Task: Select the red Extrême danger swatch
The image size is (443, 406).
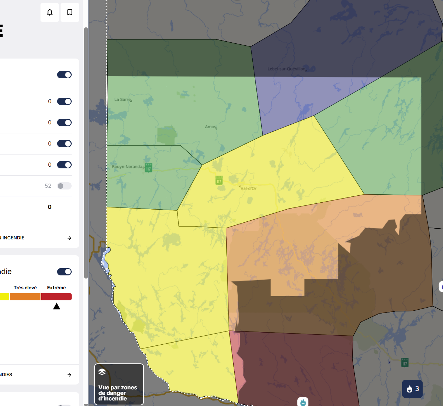Action: pos(56,297)
